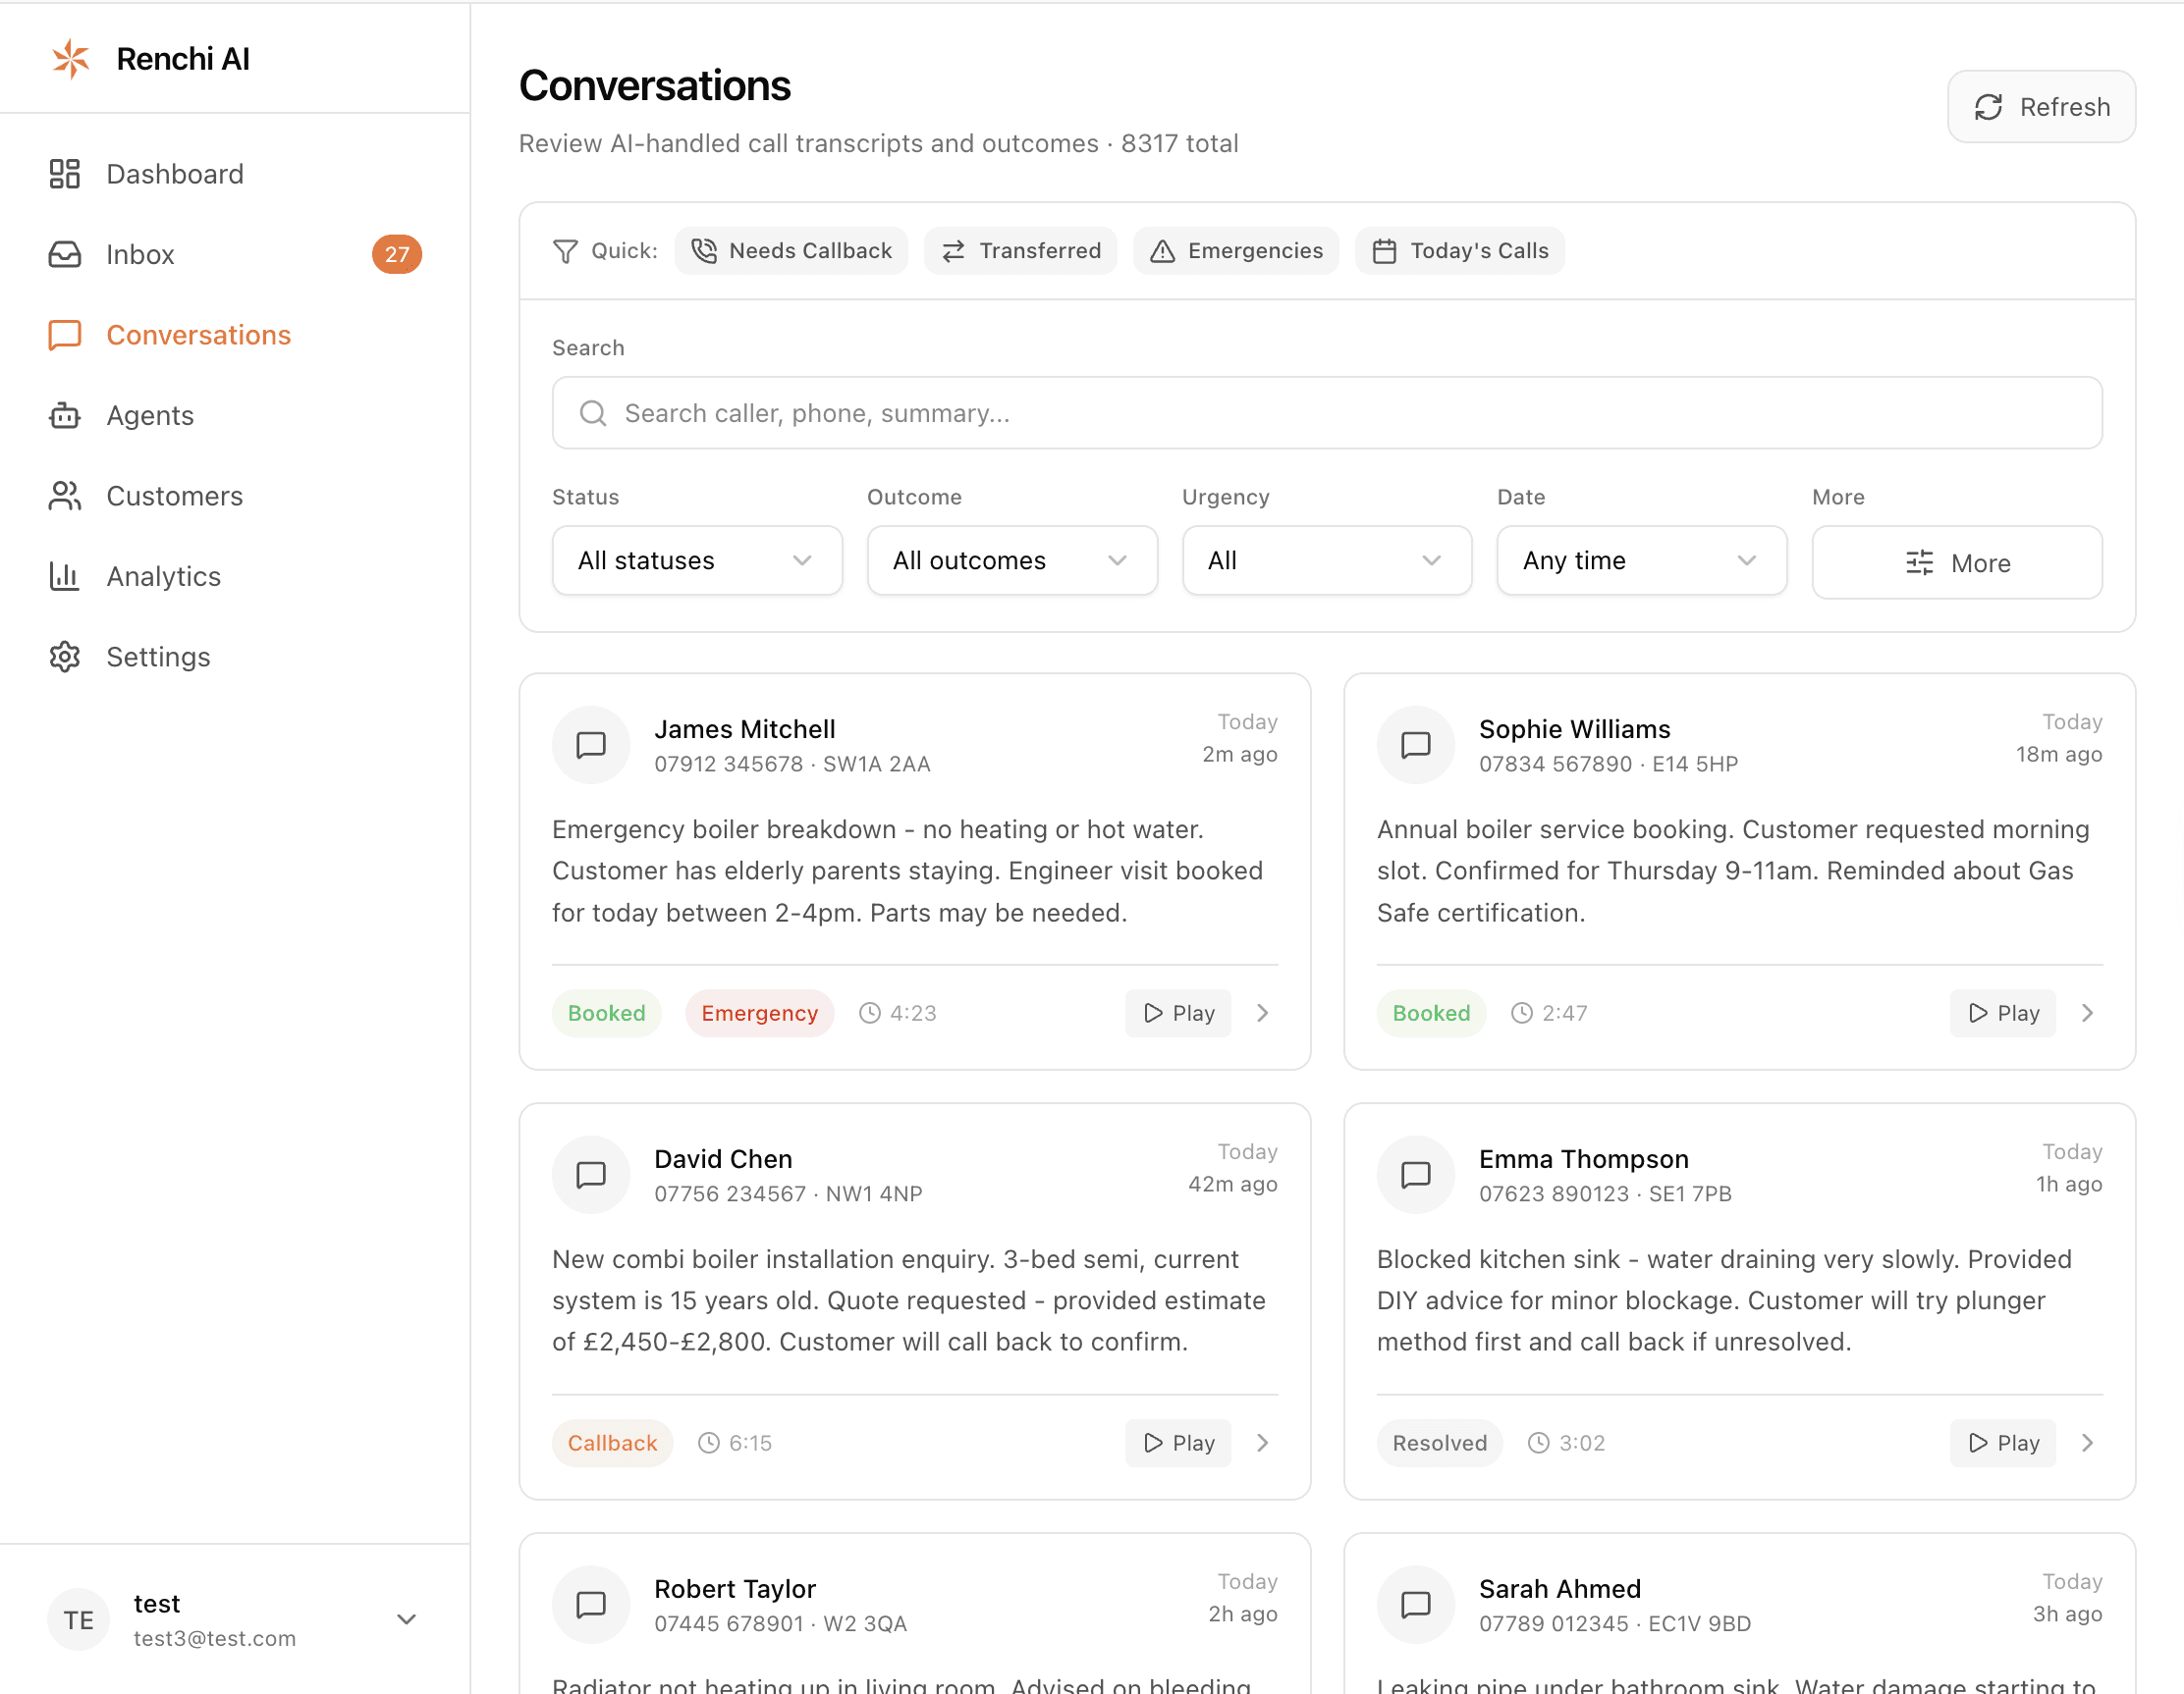The image size is (2184, 1694).
Task: Click the search caller input field
Action: click(x=1326, y=414)
